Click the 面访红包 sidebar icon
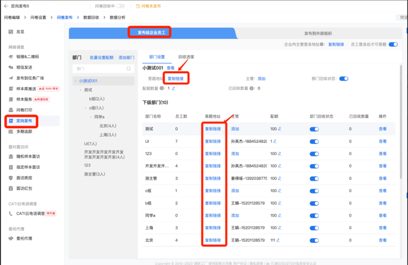The height and width of the screenshot is (265, 408). coord(11,188)
